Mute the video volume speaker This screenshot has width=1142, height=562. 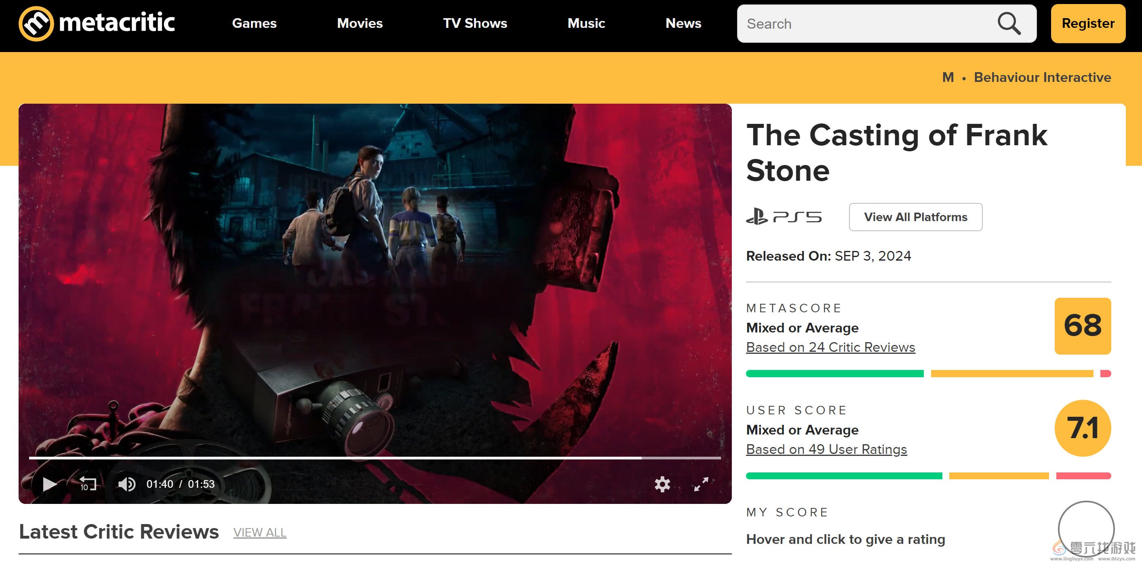point(126,484)
